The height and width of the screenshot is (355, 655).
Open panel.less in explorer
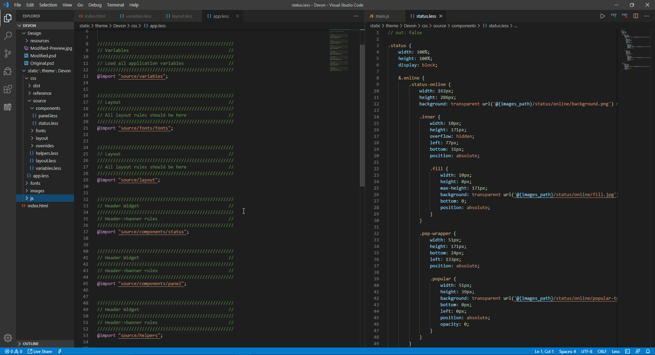pyautogui.click(x=45, y=116)
